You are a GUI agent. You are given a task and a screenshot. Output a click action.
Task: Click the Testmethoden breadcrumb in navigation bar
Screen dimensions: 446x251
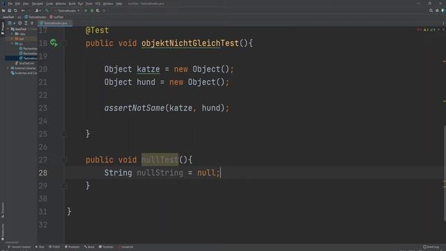pyautogui.click(x=36, y=17)
